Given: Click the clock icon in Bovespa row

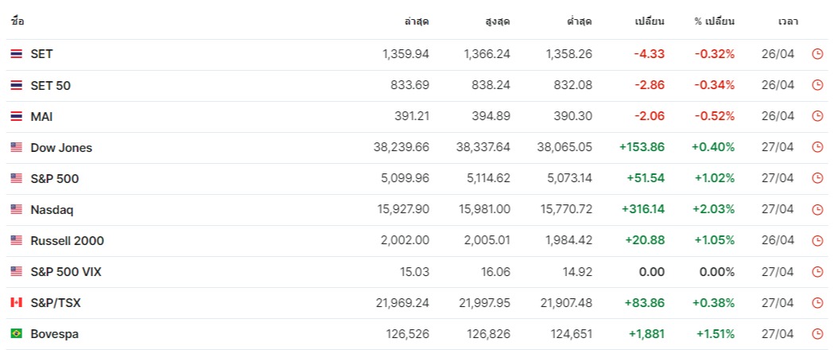Looking at the screenshot, I should (x=817, y=334).
